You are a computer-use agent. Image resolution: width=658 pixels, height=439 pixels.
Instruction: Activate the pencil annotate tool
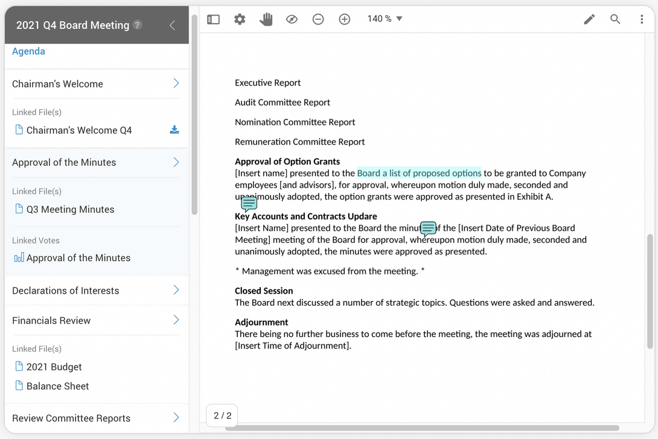(x=589, y=19)
